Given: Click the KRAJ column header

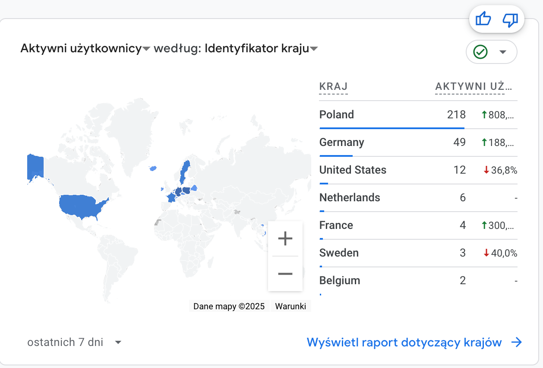Looking at the screenshot, I should pyautogui.click(x=332, y=86).
